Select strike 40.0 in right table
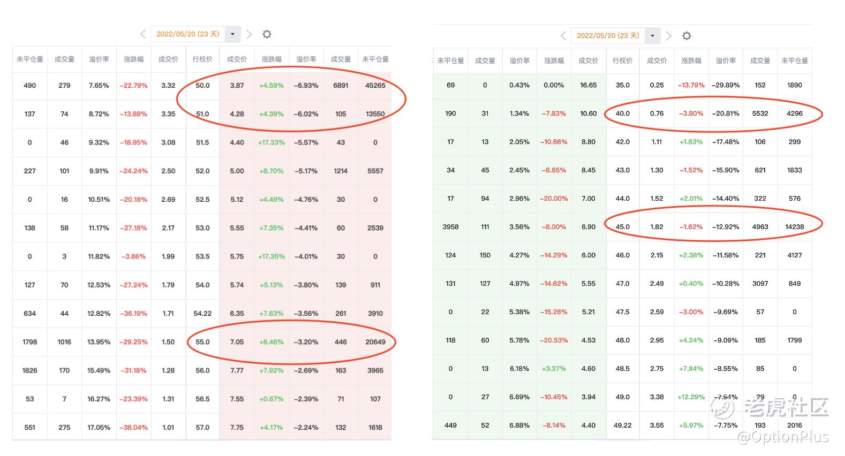Screen dimensions: 845x456 [x=622, y=113]
